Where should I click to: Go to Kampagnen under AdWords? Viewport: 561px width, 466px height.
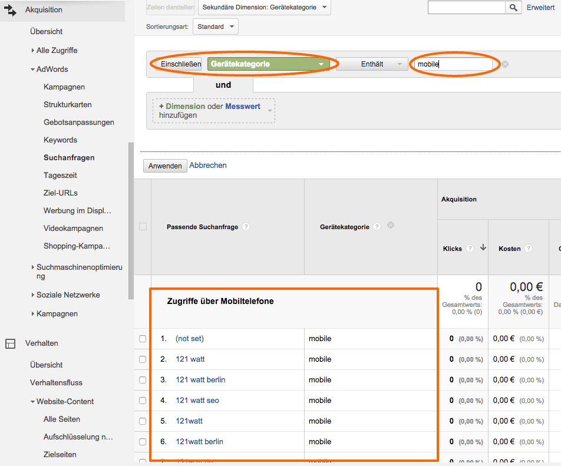(64, 87)
